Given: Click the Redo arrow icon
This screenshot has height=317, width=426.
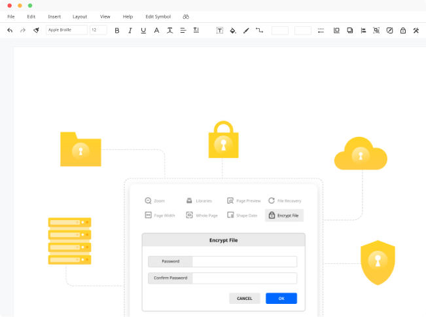Looking at the screenshot, I should tap(23, 30).
